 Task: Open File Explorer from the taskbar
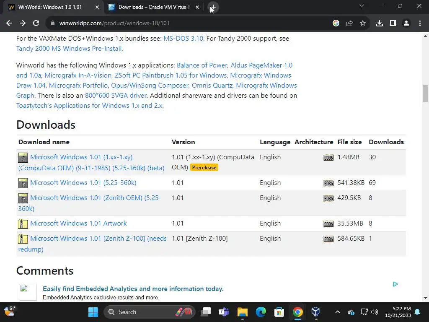243,312
